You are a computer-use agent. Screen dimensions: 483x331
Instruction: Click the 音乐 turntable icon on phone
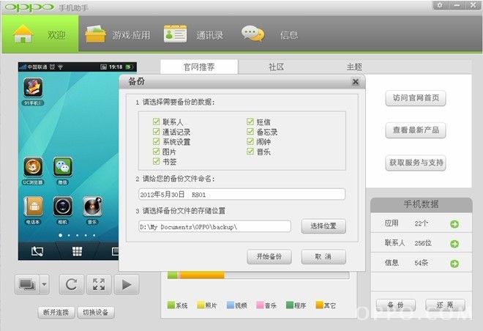(92, 207)
